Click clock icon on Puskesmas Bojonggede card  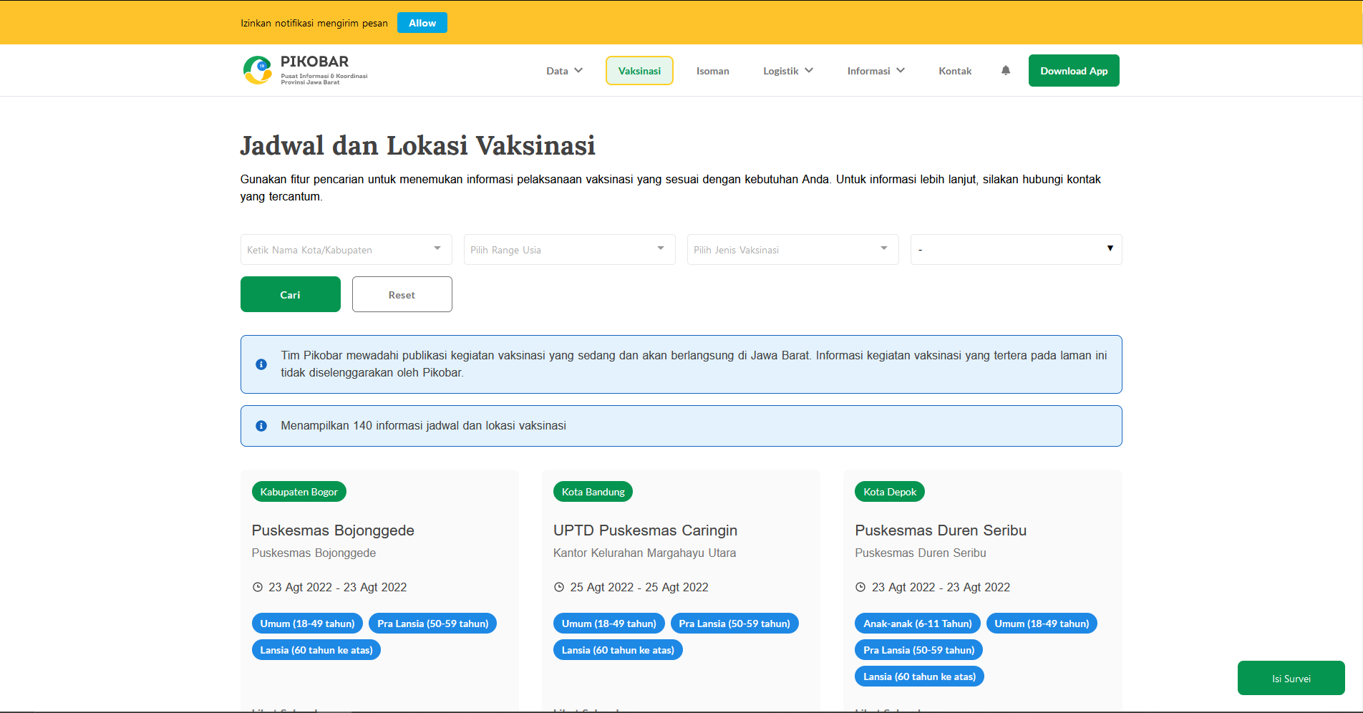[258, 587]
